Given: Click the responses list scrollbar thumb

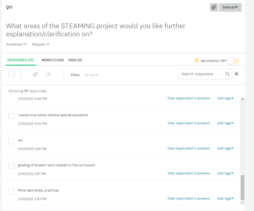Looking at the screenshot, I should 242,188.
